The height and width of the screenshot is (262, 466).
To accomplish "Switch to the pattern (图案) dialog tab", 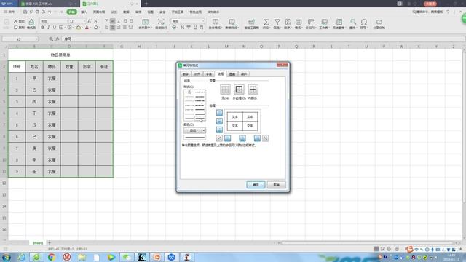I will click(x=232, y=74).
